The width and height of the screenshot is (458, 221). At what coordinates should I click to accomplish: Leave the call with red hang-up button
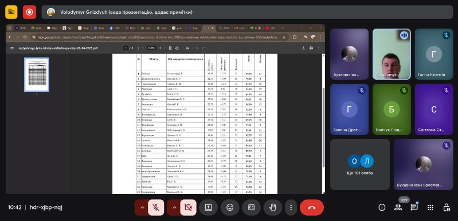(x=312, y=208)
